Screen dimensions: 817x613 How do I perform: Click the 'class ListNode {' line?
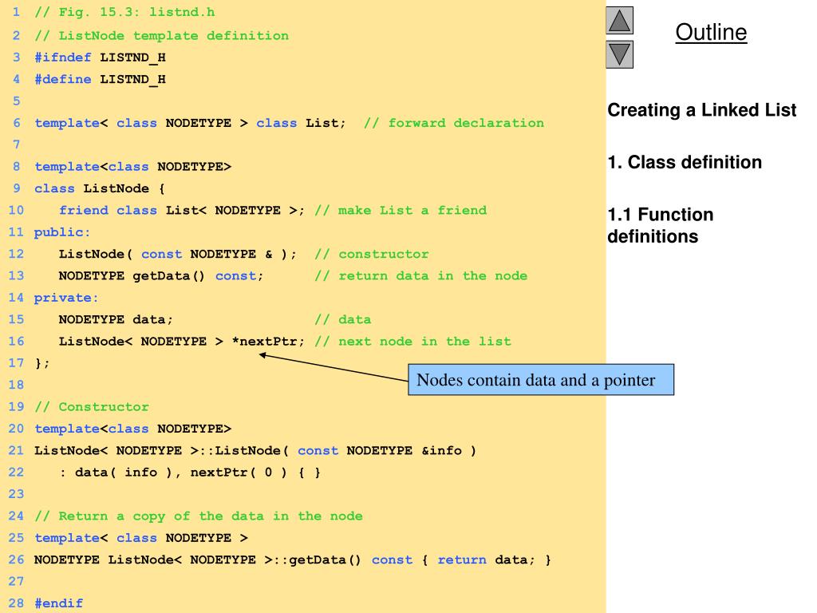pyautogui.click(x=100, y=188)
